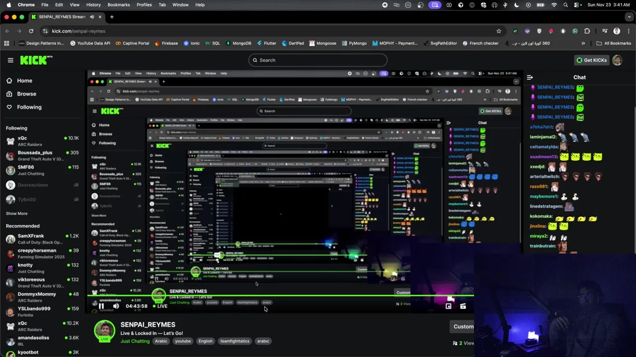636x357 pixels.
Task: Expand Show More in Following list
Action: coord(16,213)
